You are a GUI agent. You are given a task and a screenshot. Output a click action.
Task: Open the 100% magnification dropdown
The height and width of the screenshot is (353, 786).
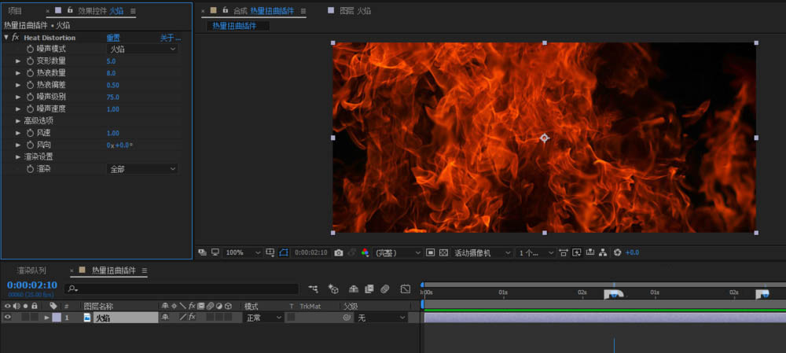pyautogui.click(x=243, y=252)
